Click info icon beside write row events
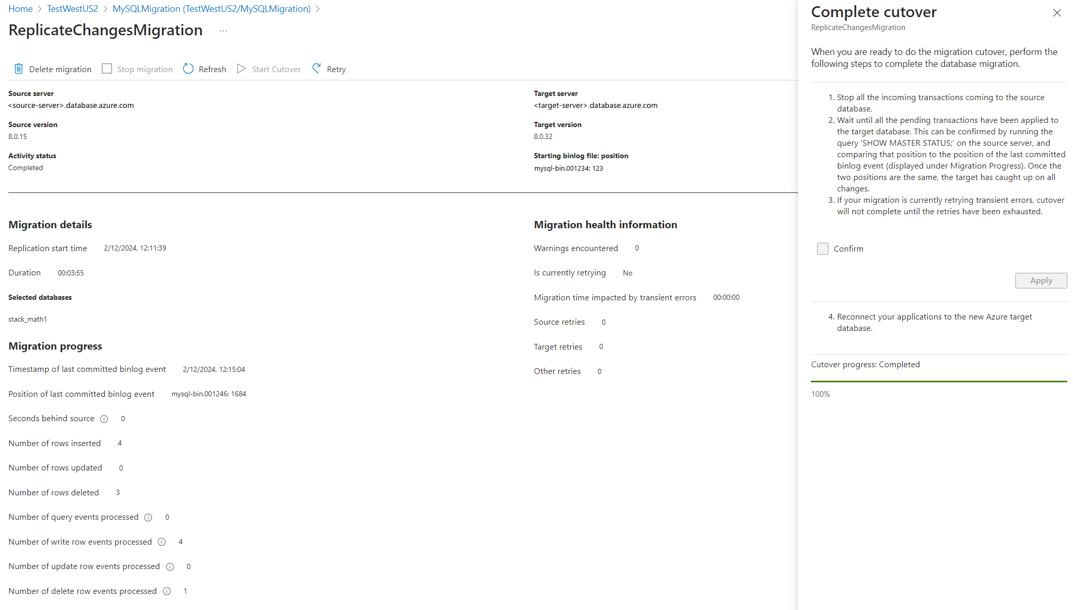1073x610 pixels. (162, 542)
